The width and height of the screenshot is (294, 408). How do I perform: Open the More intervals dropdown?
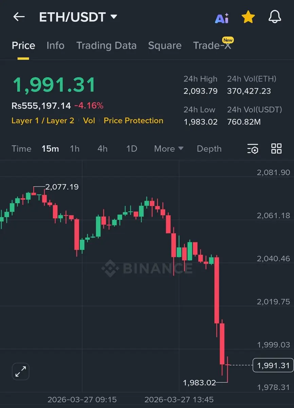coord(169,149)
